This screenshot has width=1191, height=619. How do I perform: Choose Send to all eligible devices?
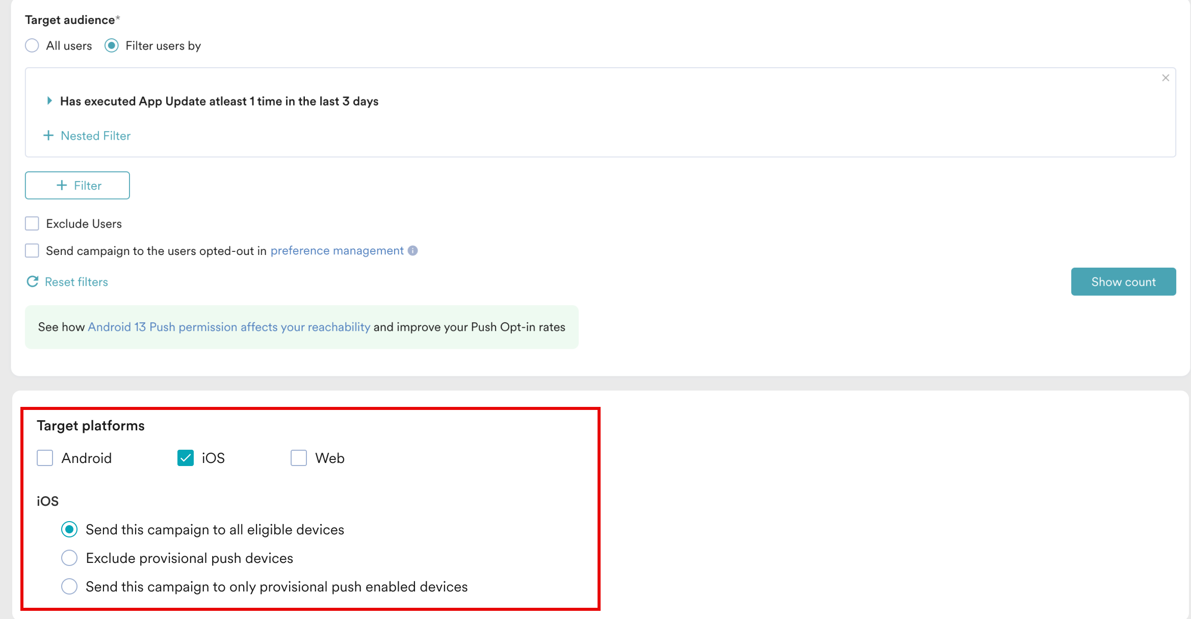coord(69,529)
